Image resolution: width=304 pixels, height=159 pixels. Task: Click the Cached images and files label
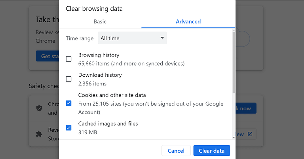[x=108, y=124]
